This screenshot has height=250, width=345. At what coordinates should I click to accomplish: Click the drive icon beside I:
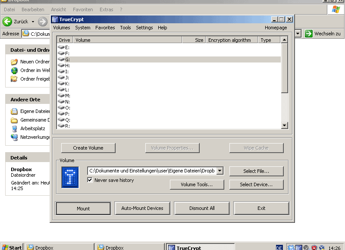click(x=61, y=72)
